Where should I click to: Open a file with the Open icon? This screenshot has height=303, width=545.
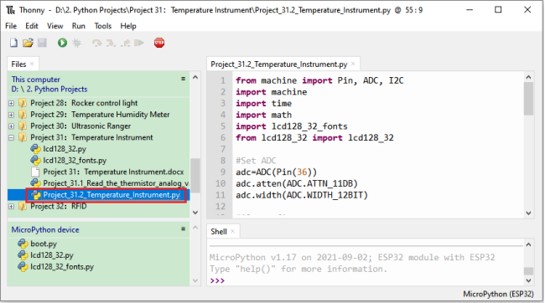(28, 43)
